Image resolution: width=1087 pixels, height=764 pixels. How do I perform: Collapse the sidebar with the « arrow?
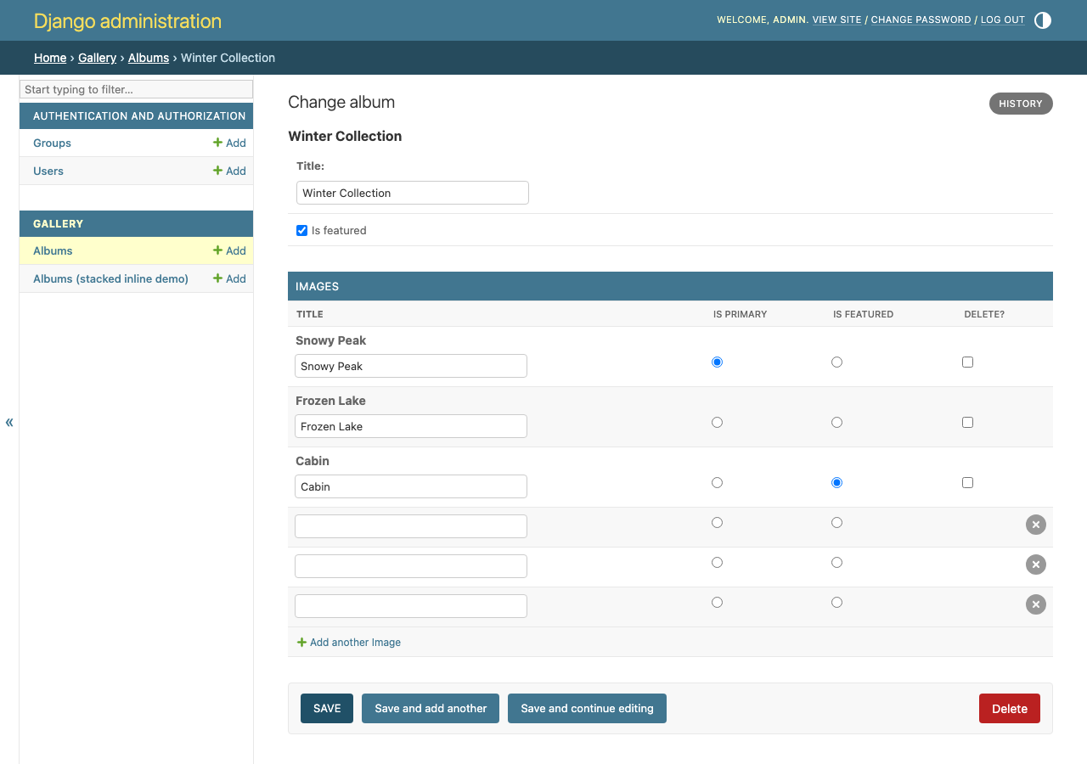(x=9, y=422)
